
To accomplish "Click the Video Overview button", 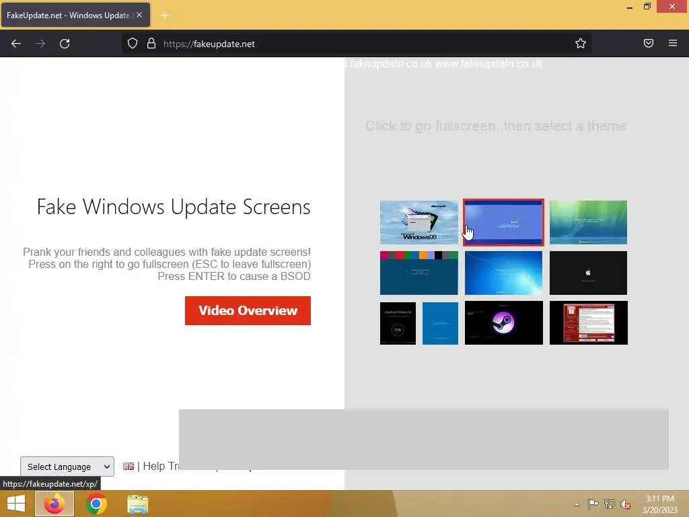I will 248,310.
